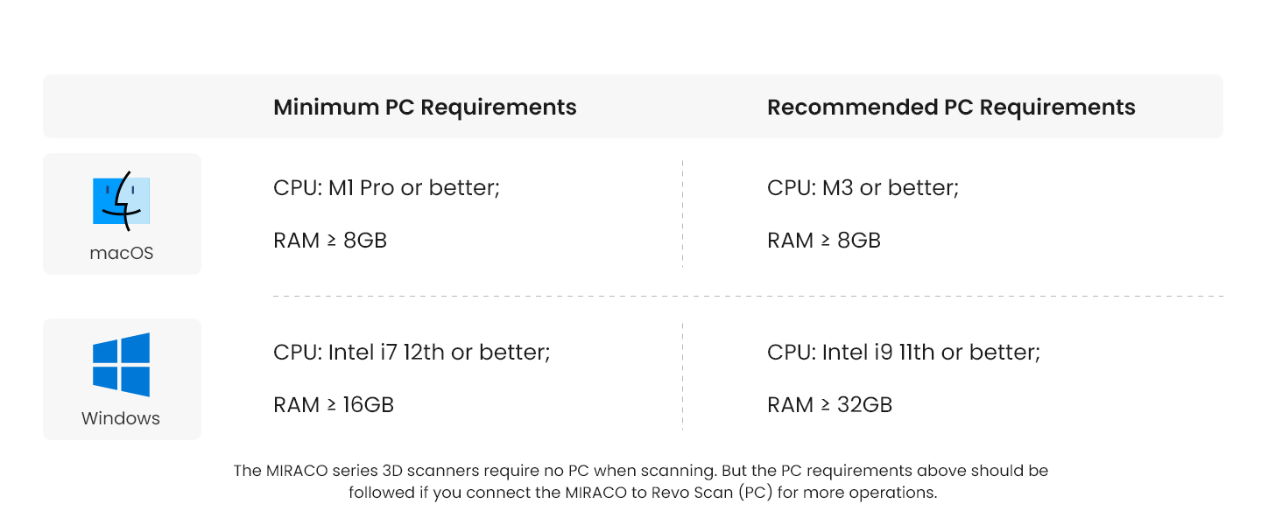Select the "CPU: M3 or better" text
The width and height of the screenshot is (1282, 525).
[x=863, y=187]
